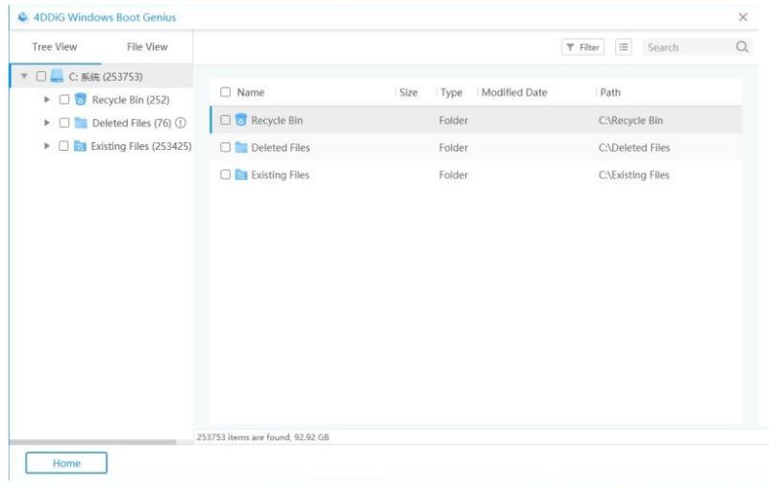This screenshot has height=488, width=769.
Task: Check the Deleted Files (76) tree checkbox
Action: tap(64, 123)
